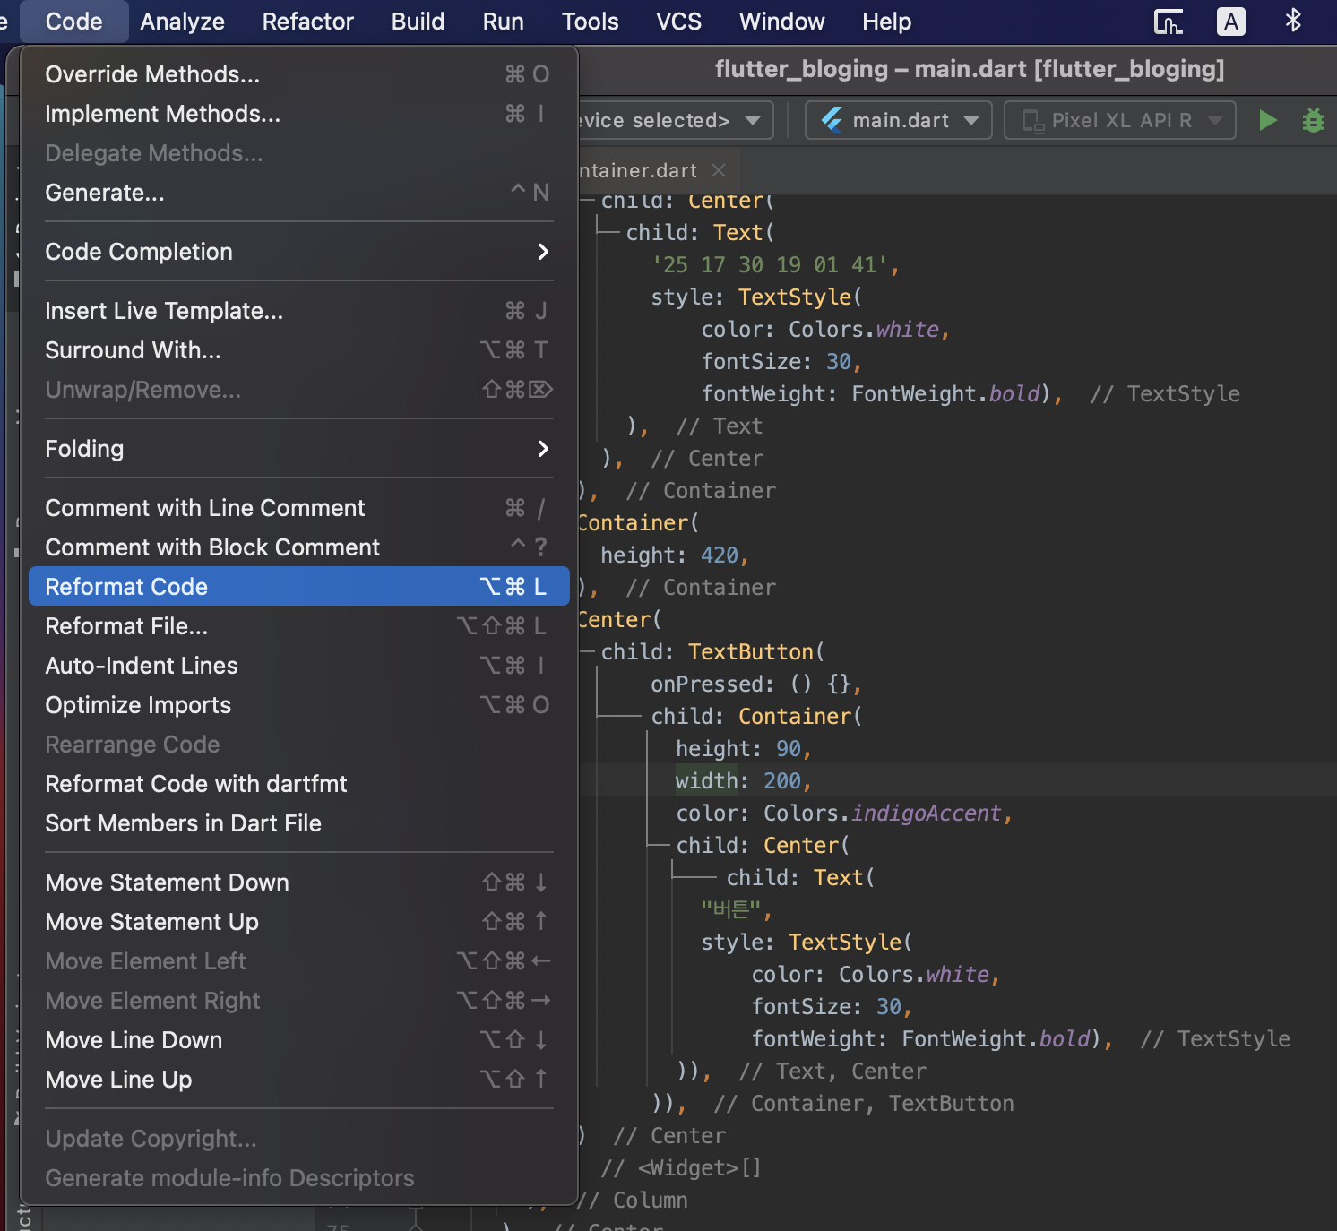Screen dimensions: 1337x1231
Task: Click the 'height: 90,' code line
Action: (x=744, y=749)
